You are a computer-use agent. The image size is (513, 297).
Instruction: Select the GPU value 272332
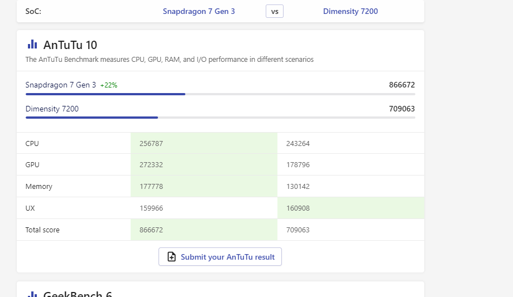point(151,165)
